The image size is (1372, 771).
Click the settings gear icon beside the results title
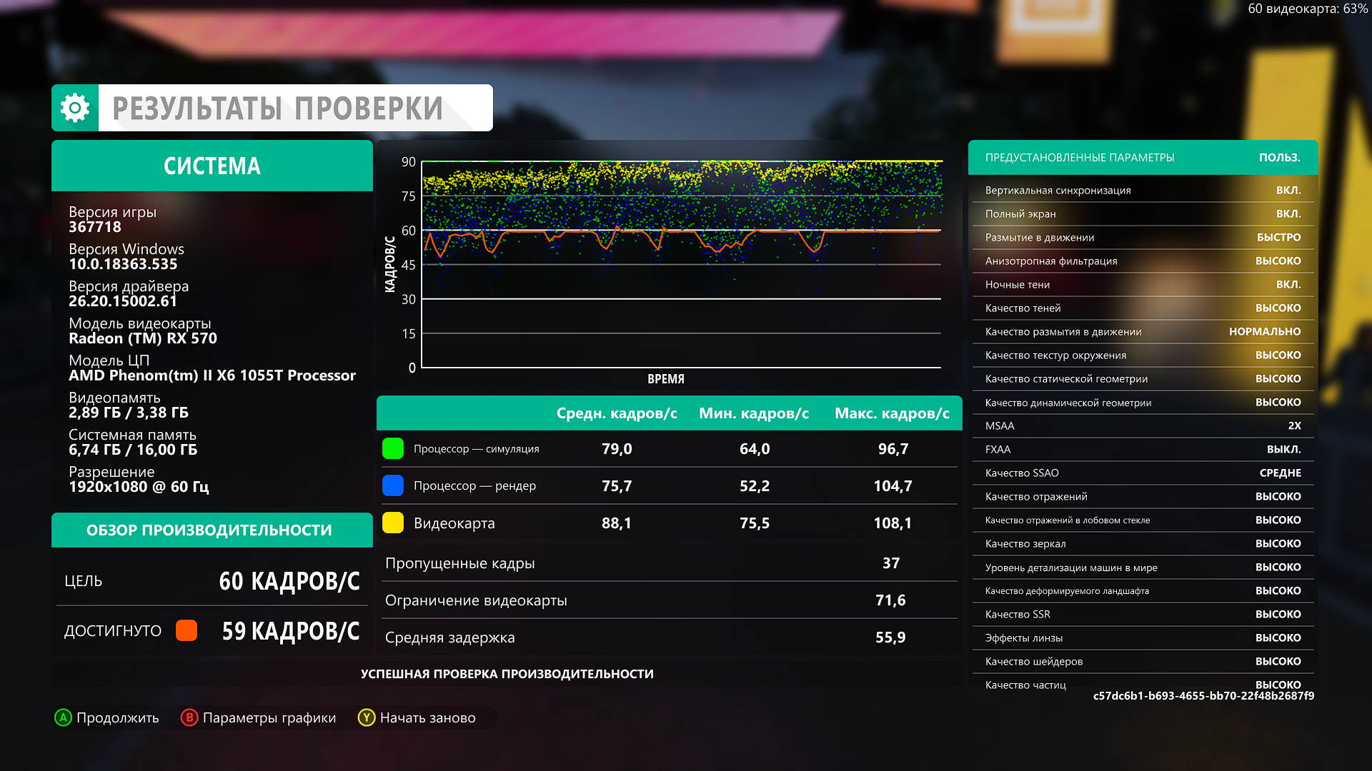pyautogui.click(x=75, y=108)
